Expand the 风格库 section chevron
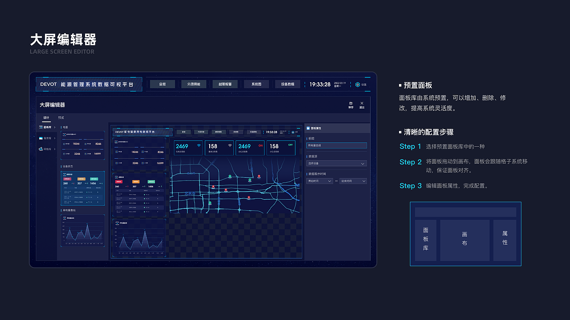This screenshot has height=320, width=570. [55, 149]
